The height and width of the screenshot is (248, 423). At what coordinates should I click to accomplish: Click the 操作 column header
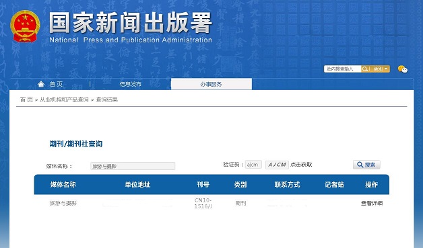(x=371, y=184)
